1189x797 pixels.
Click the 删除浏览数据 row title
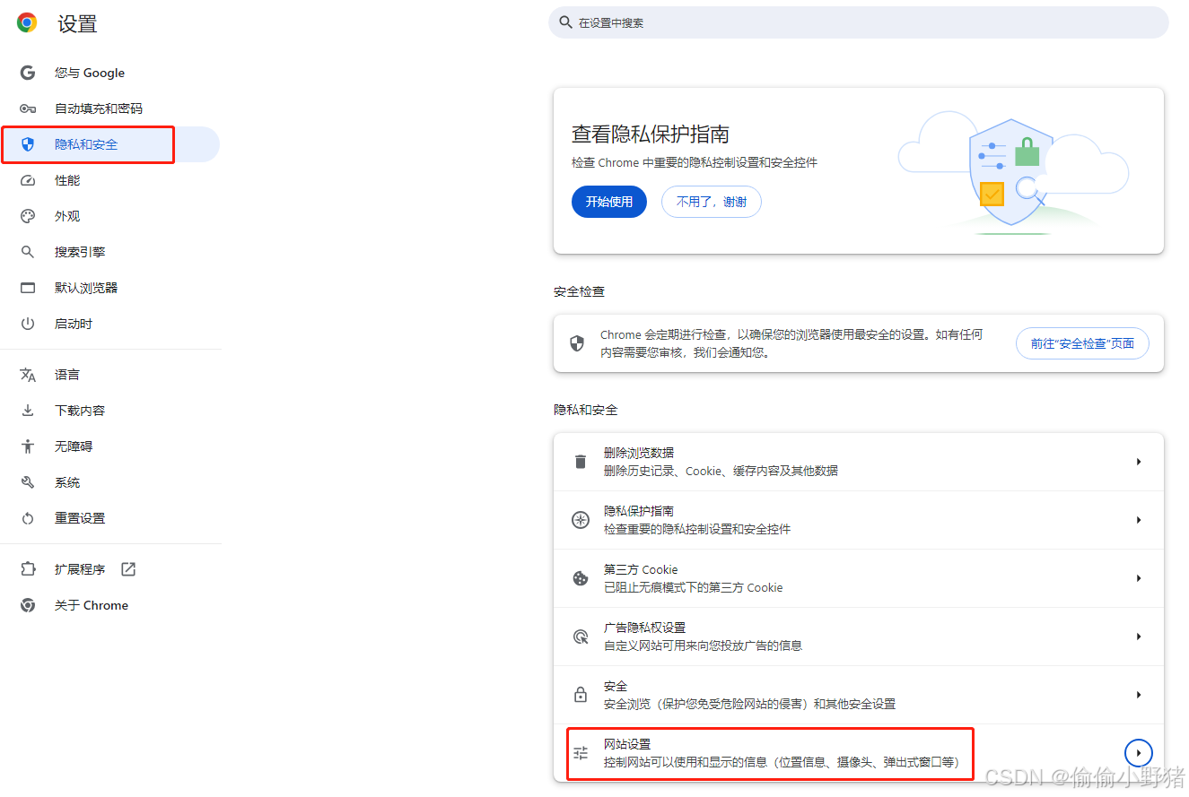[x=639, y=453]
